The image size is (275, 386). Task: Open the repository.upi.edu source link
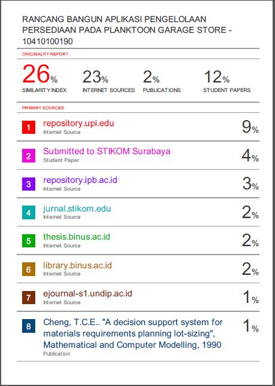point(78,123)
